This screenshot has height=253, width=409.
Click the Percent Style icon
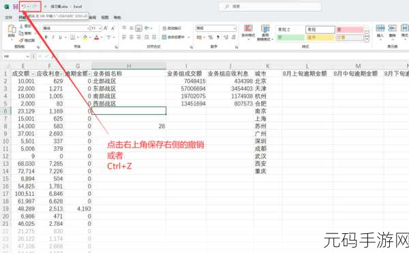click(211, 37)
